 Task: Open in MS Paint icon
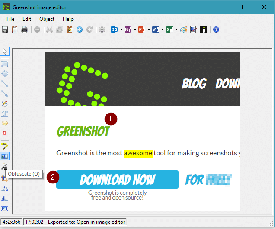(184, 29)
